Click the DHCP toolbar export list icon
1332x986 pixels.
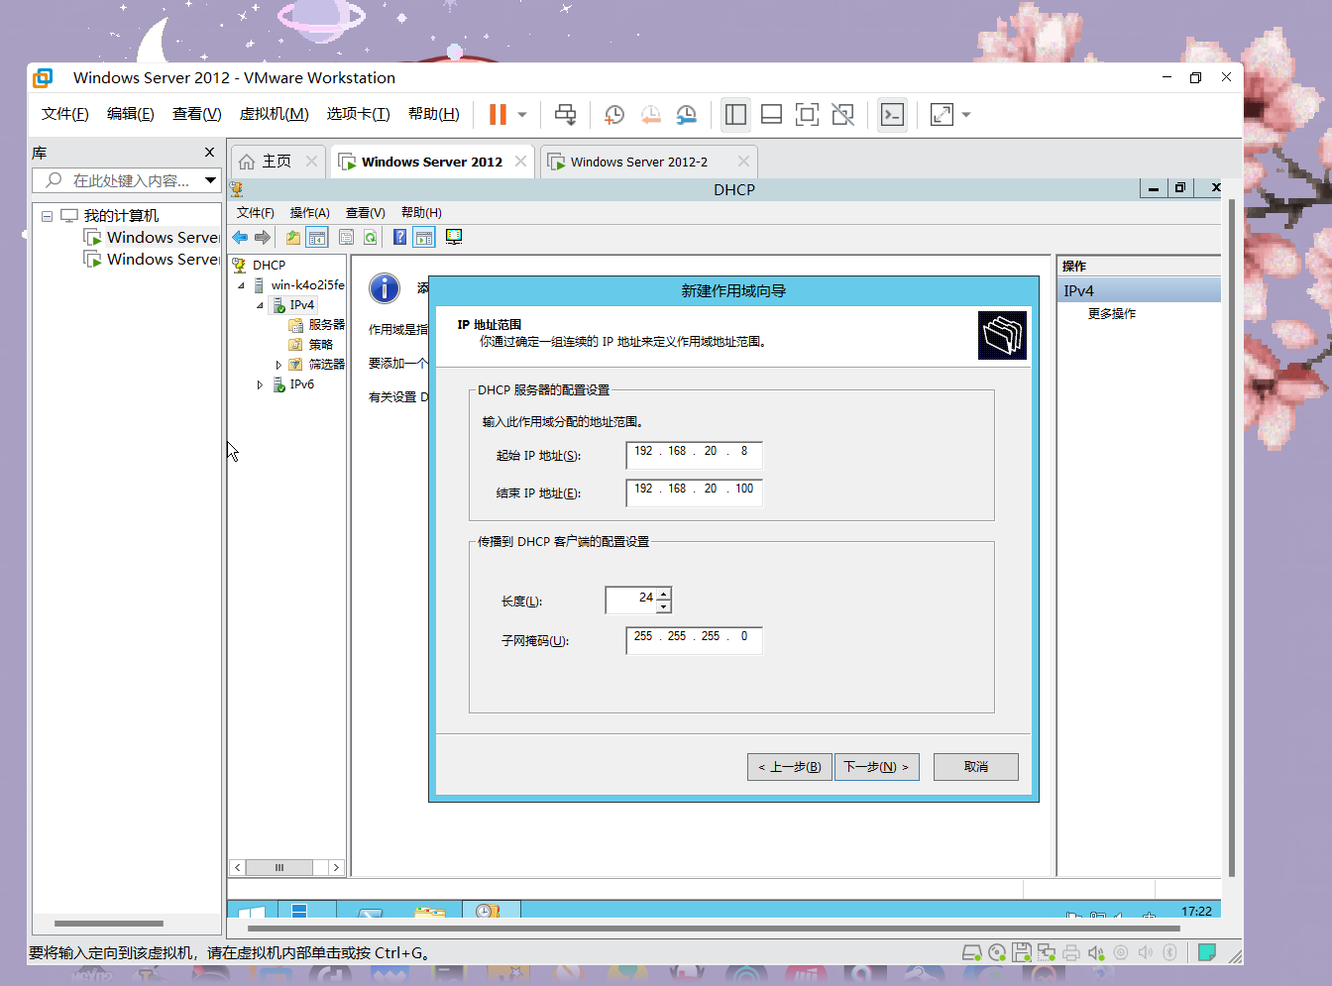point(346,237)
